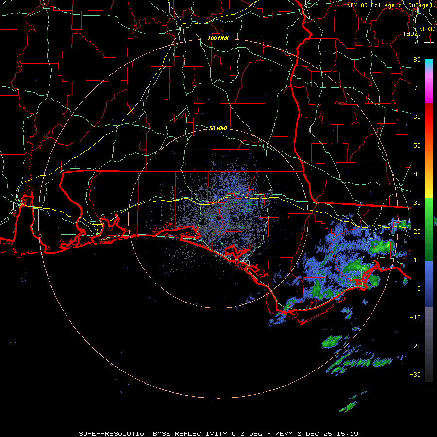The image size is (437, 437).
Task: Click the 40 value on the dBZ scale
Action: 417,174
